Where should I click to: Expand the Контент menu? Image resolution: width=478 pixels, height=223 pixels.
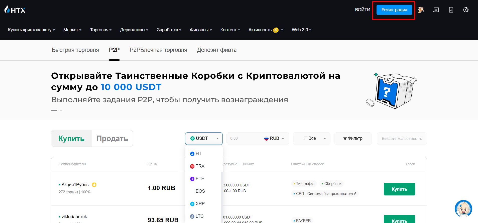230,30
